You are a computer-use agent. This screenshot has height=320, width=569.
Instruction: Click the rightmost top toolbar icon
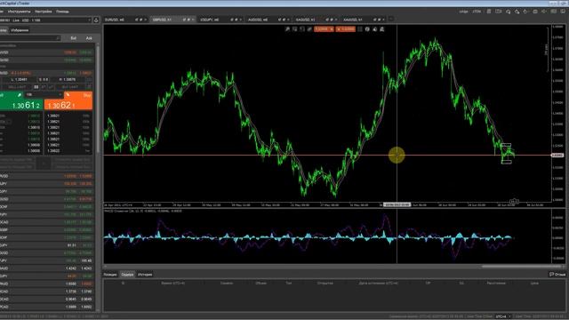point(563,12)
